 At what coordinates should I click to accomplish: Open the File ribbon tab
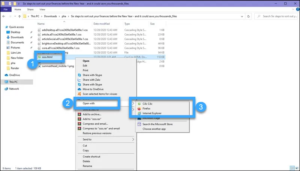(x=6, y=9)
